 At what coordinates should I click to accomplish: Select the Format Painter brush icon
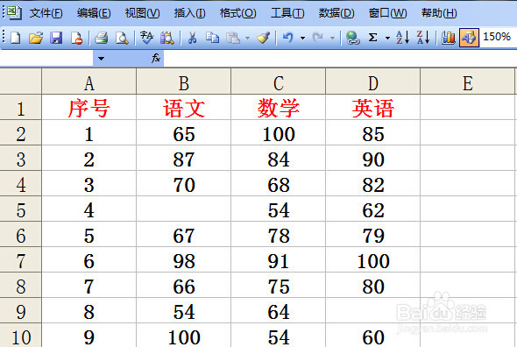(x=263, y=38)
